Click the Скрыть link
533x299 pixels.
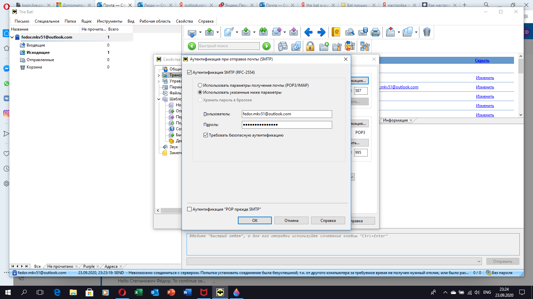[482, 60]
